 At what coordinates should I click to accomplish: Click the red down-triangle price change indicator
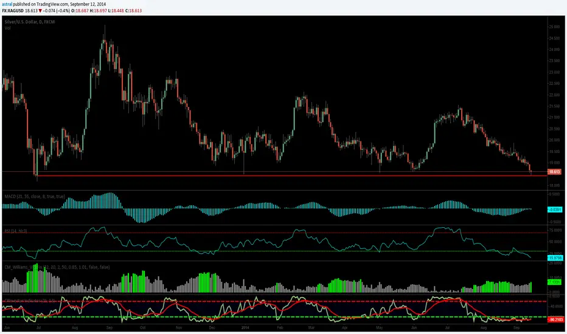pos(41,11)
